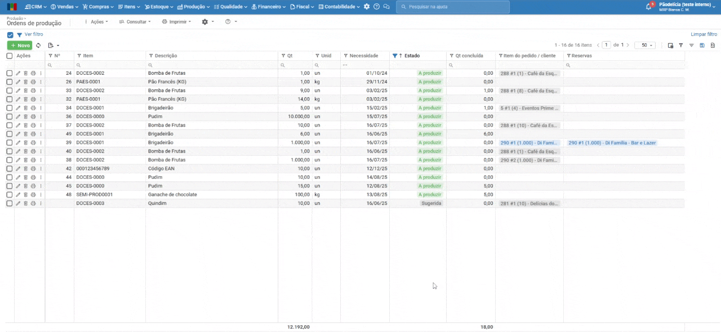The width and height of the screenshot is (721, 332).
Task: Open the notifications bell
Action: point(649,7)
